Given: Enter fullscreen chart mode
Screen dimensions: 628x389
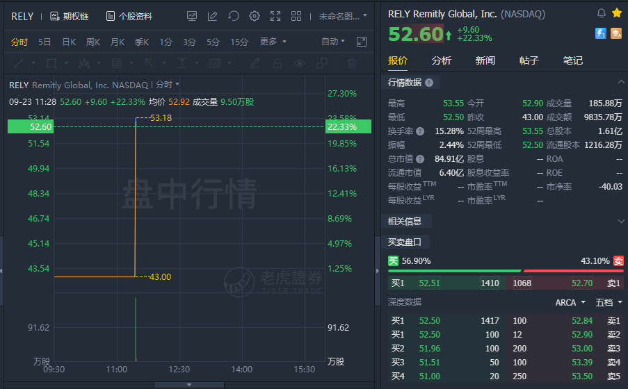Looking at the screenshot, I should coord(275,16).
